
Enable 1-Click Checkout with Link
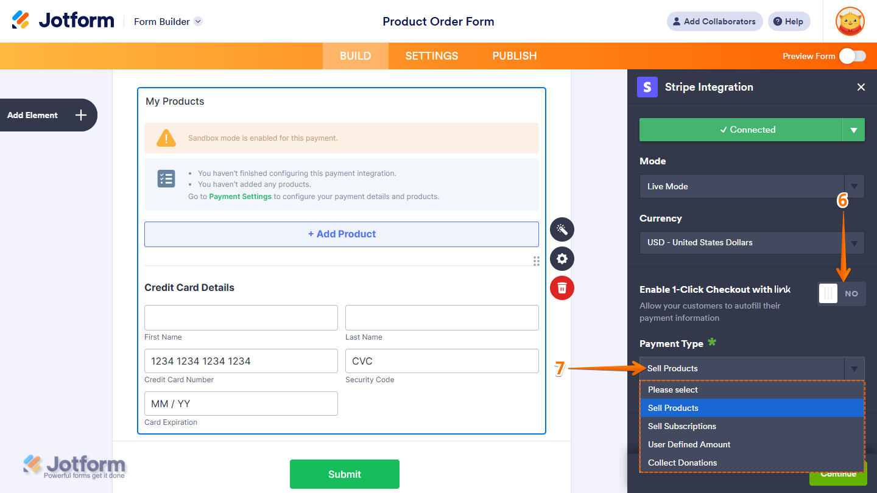[841, 293]
